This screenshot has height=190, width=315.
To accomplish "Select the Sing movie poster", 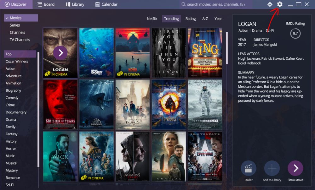I will coord(205,53).
